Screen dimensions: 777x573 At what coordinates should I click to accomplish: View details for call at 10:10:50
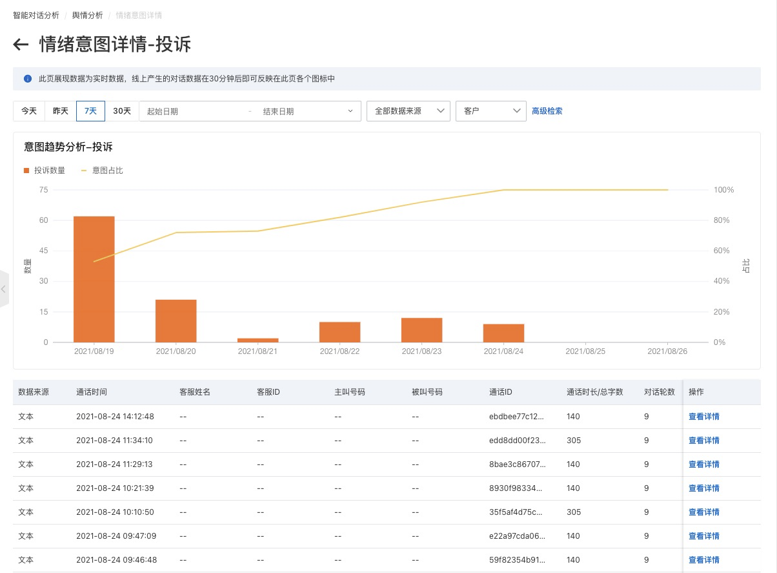point(704,512)
